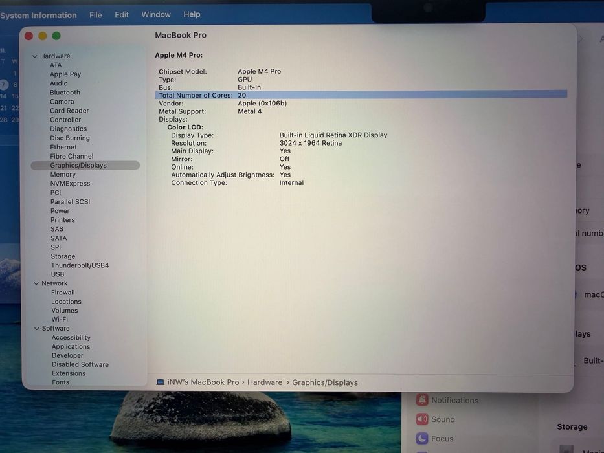The width and height of the screenshot is (604, 453).
Task: Select Volumes under Network
Action: pyautogui.click(x=64, y=311)
